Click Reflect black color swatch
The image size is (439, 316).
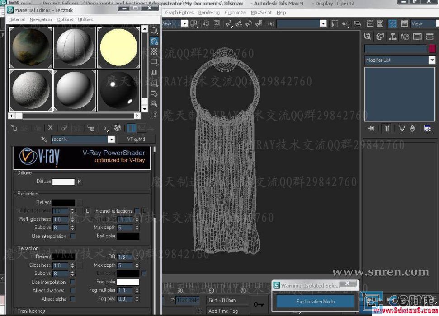(64, 202)
